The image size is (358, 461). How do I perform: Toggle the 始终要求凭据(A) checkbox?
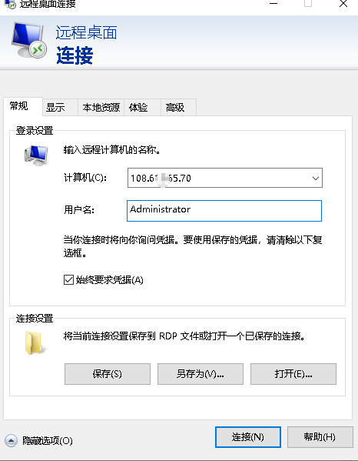pyautogui.click(x=68, y=279)
